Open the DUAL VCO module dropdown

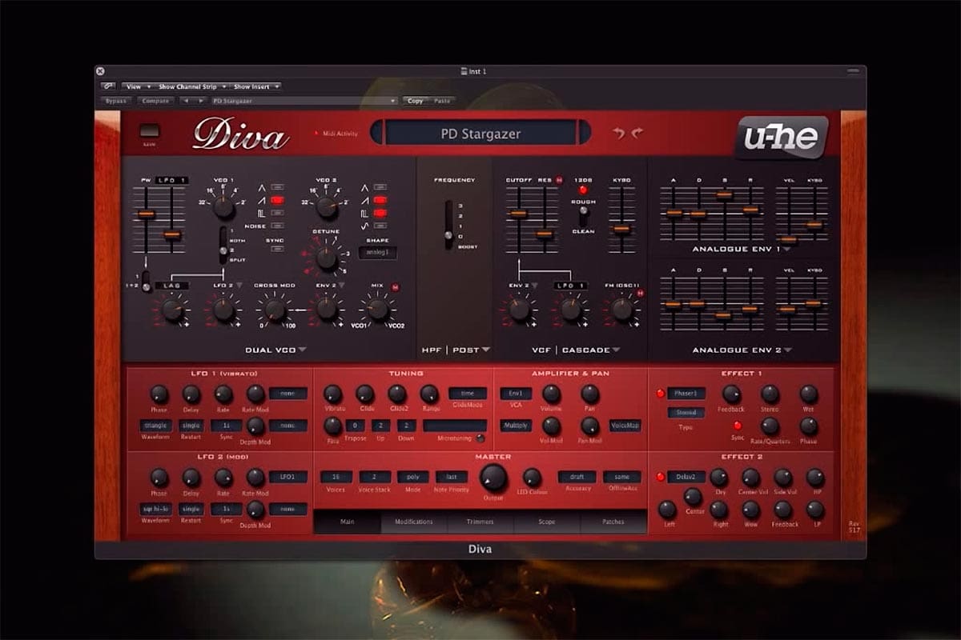tap(275, 350)
